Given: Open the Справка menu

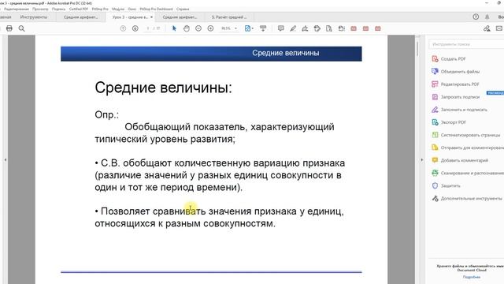Looking at the screenshot, I should click(183, 9).
